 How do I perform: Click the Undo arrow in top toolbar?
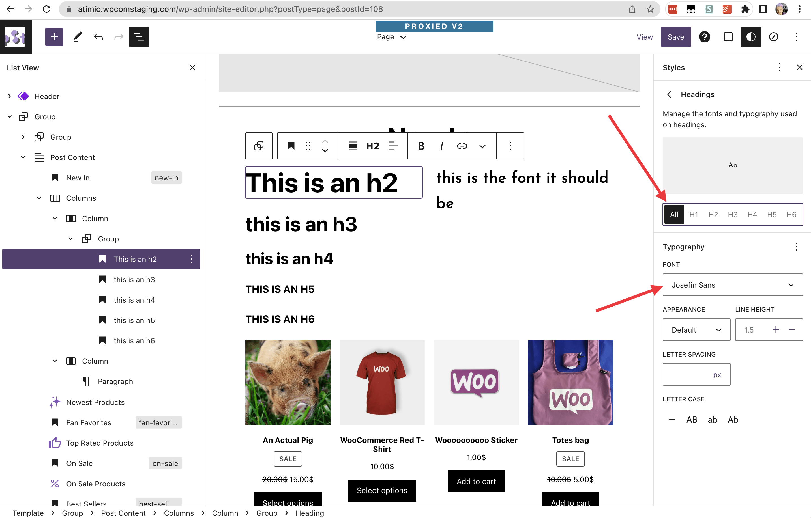98,37
